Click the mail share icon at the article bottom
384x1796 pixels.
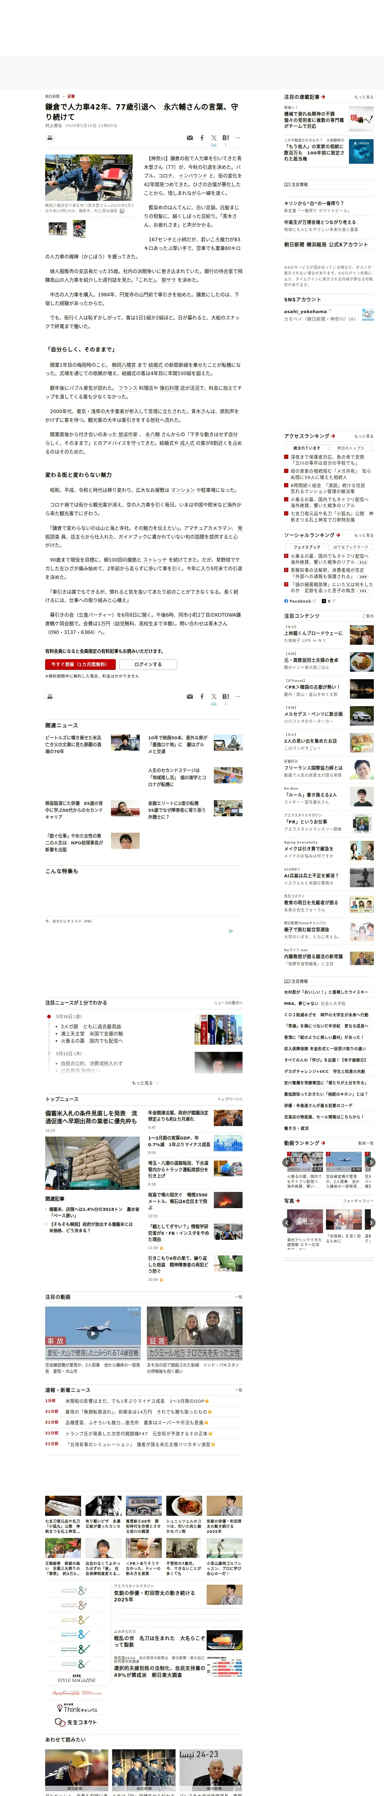(190, 696)
